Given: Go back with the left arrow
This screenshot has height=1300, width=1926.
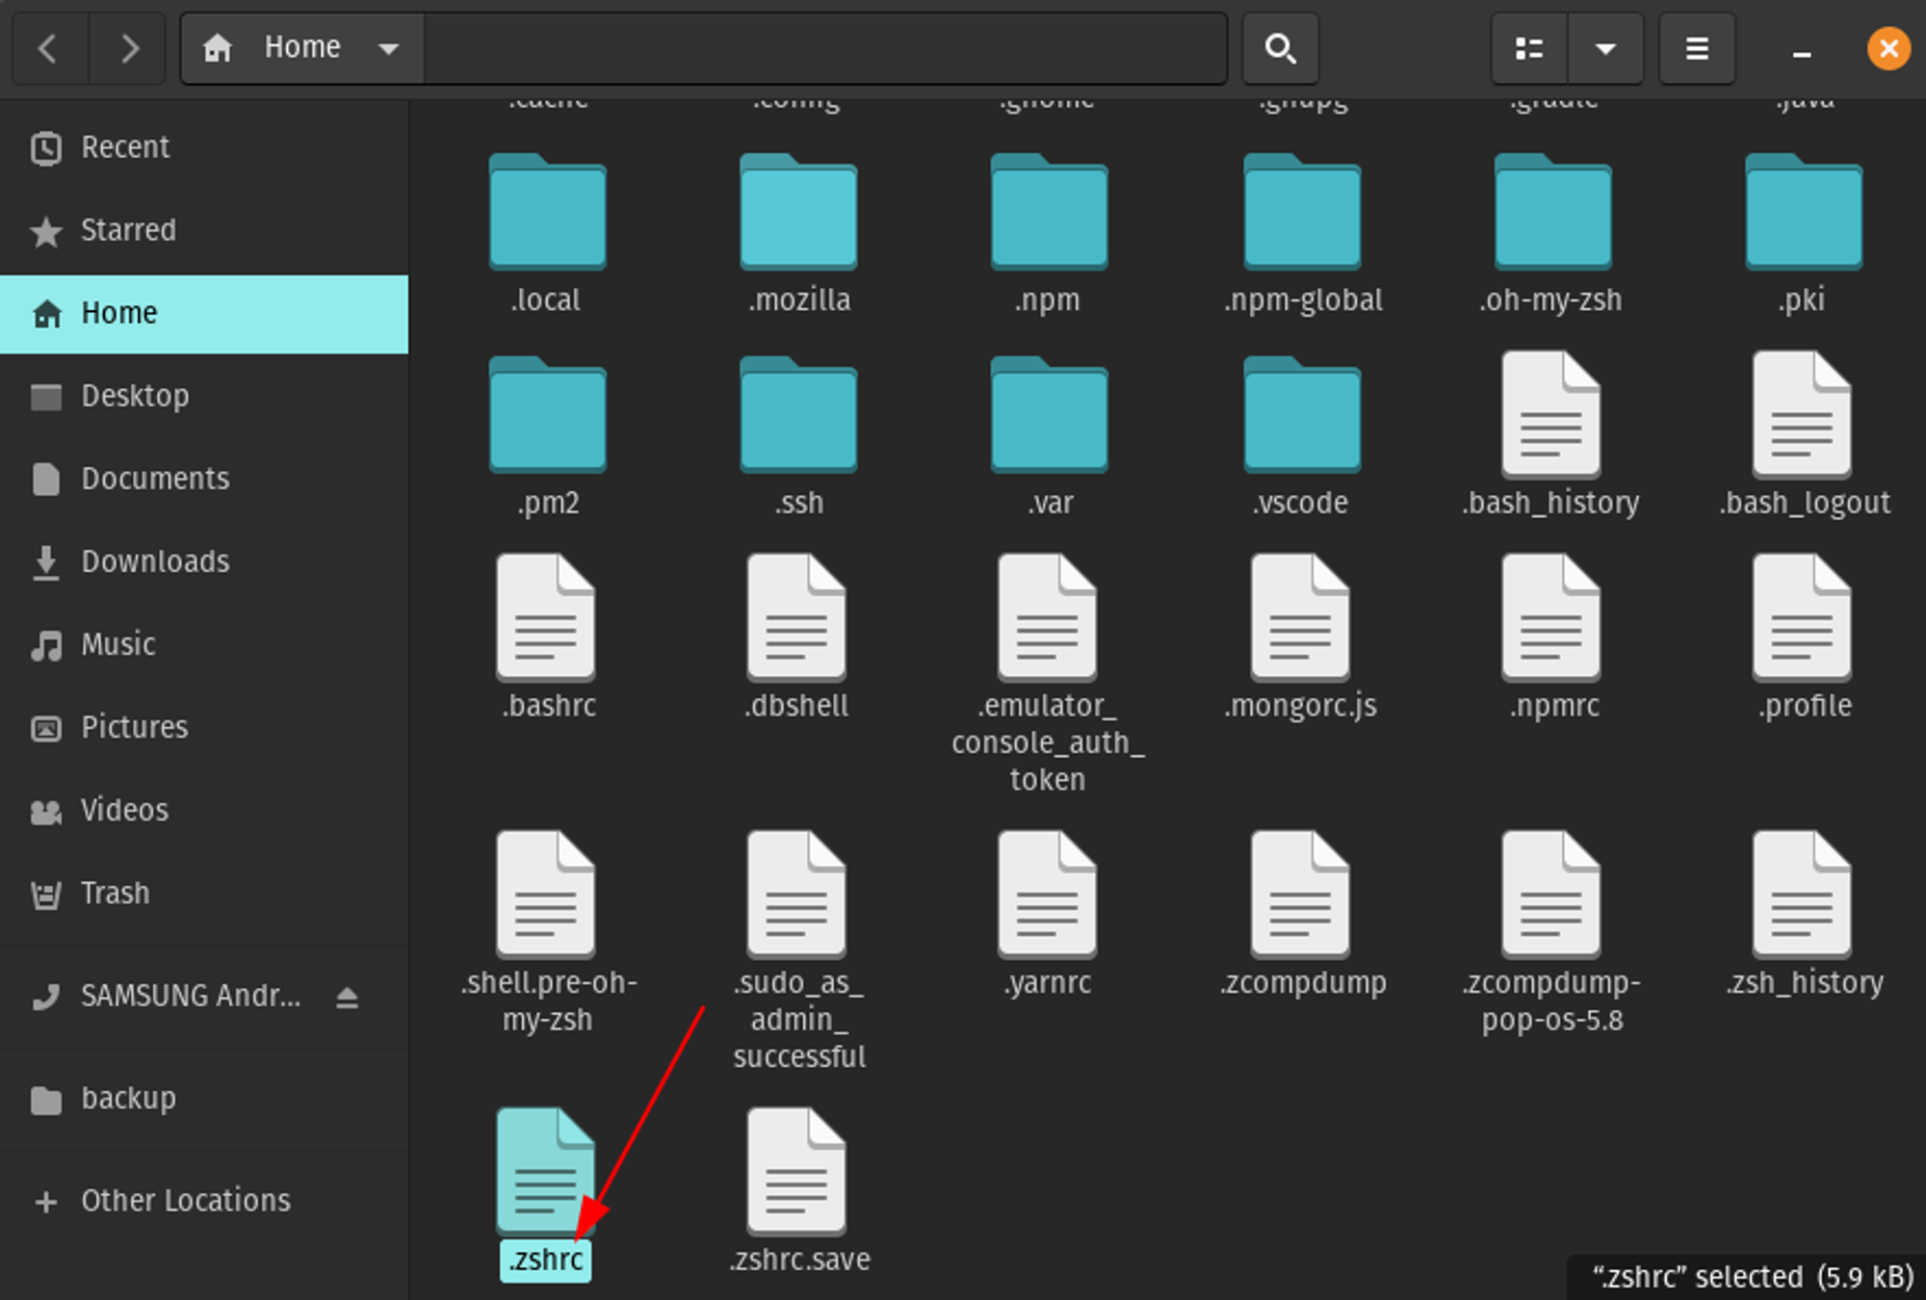Looking at the screenshot, I should 48,48.
